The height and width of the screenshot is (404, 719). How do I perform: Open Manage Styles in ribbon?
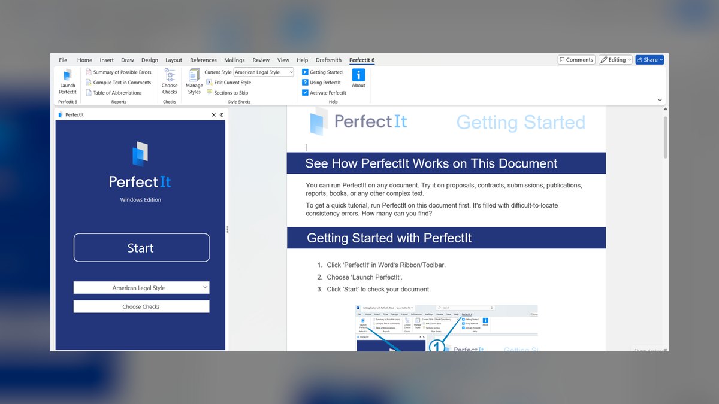194,81
